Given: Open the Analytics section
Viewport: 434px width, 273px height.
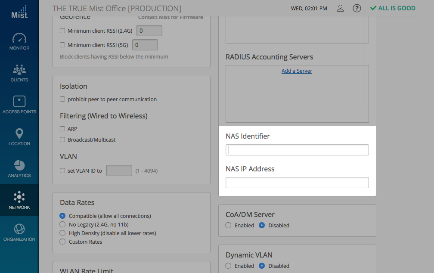Looking at the screenshot, I should (x=19, y=169).
